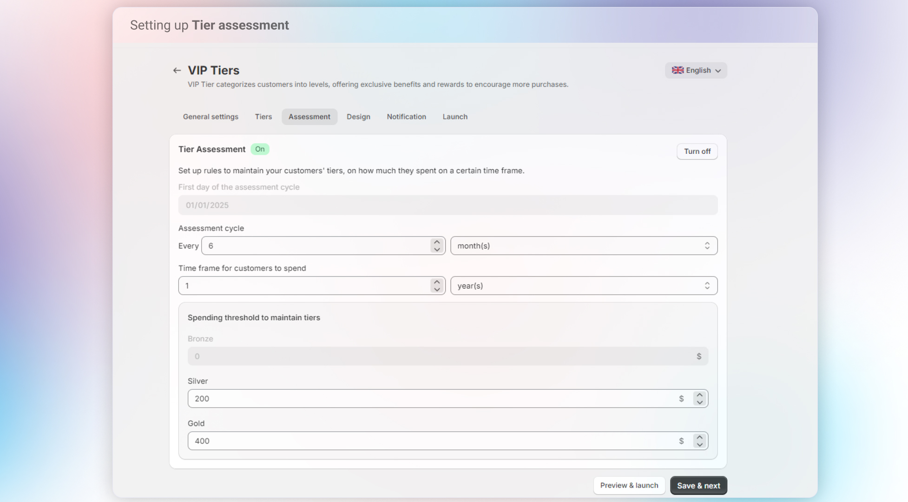Click the back arrow beside VIP Tiers
908x502 pixels.
(177, 71)
